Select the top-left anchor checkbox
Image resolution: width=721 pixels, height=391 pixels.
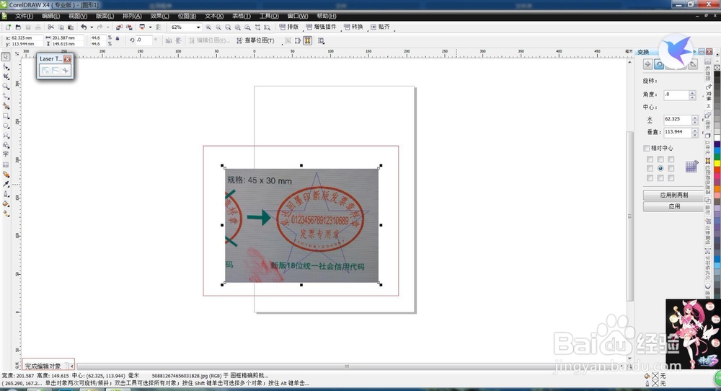[x=650, y=159]
